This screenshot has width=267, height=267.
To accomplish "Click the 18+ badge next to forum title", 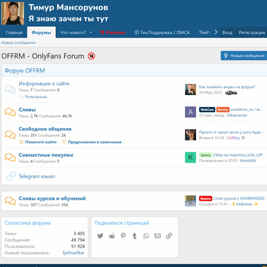I will pos(91,56).
